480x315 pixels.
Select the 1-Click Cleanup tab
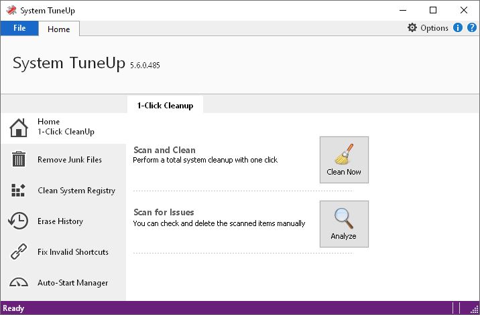(x=165, y=105)
